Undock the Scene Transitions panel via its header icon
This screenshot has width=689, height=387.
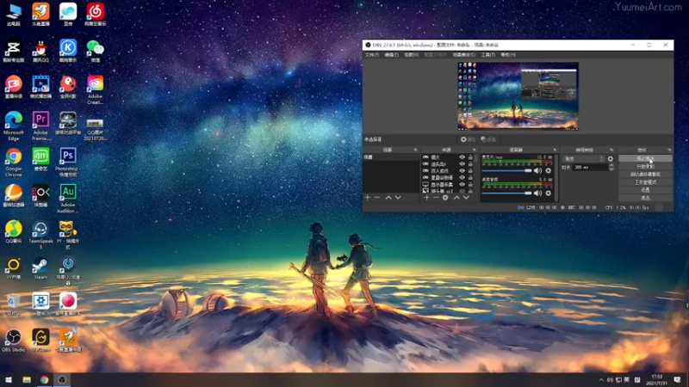(611, 150)
